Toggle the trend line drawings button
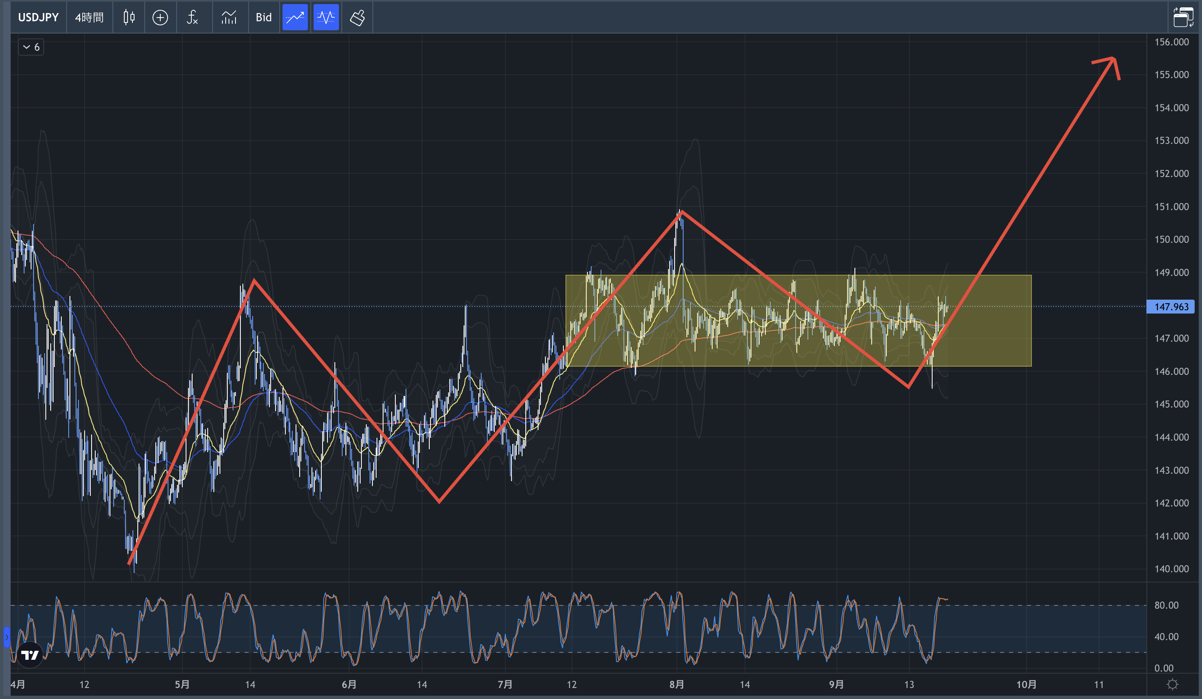Viewport: 1202px width, 699px height. pos(295,18)
